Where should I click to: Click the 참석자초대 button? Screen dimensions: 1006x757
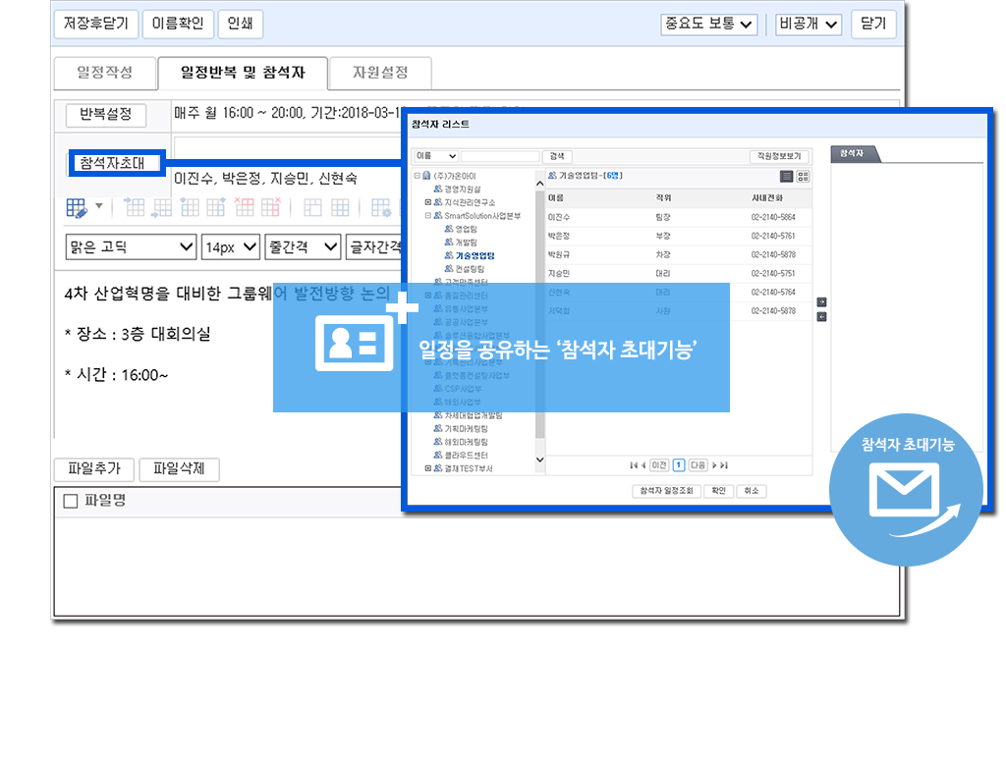(x=113, y=163)
